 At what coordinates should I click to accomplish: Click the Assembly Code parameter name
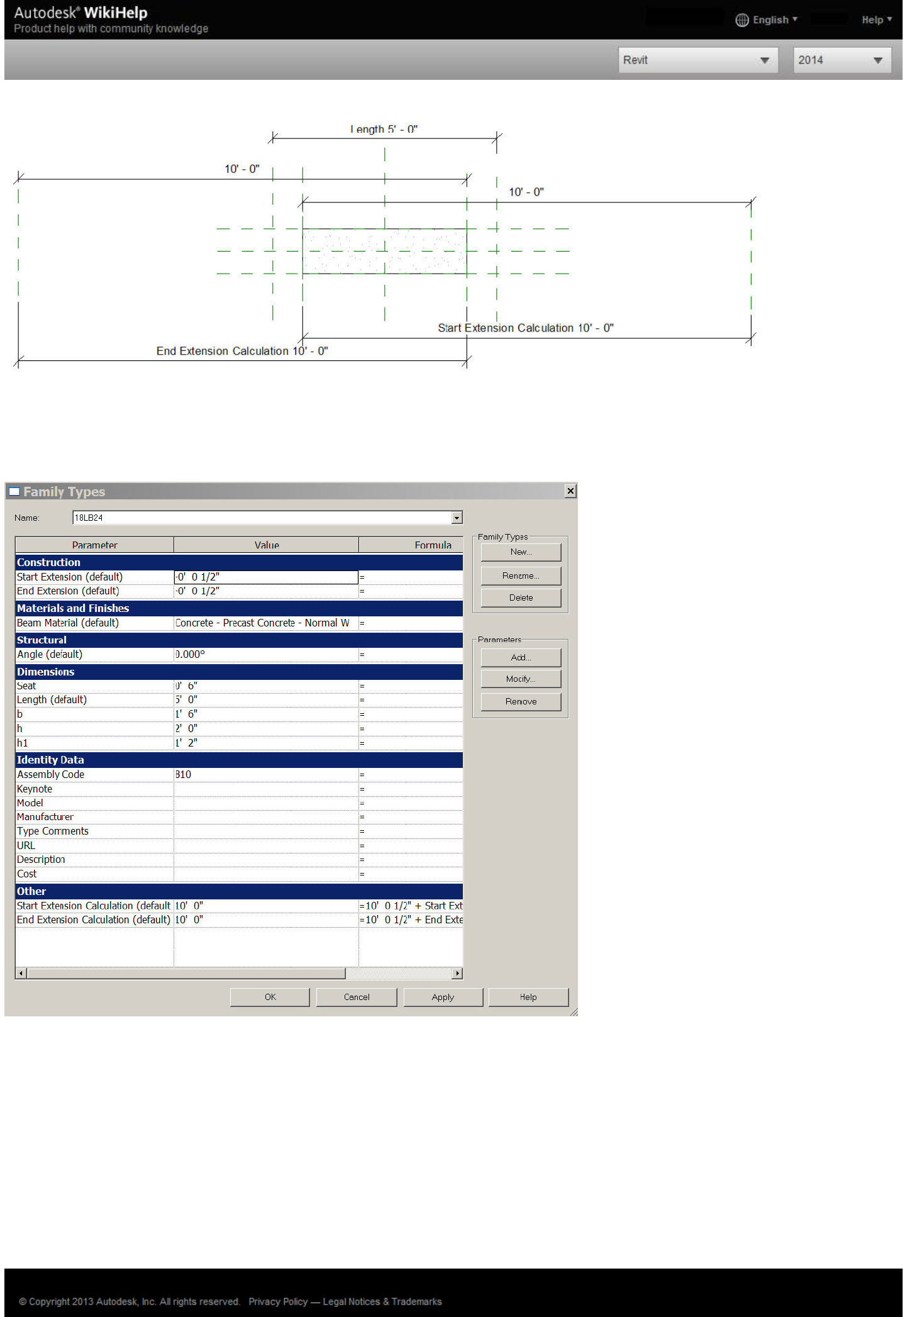[x=51, y=775]
